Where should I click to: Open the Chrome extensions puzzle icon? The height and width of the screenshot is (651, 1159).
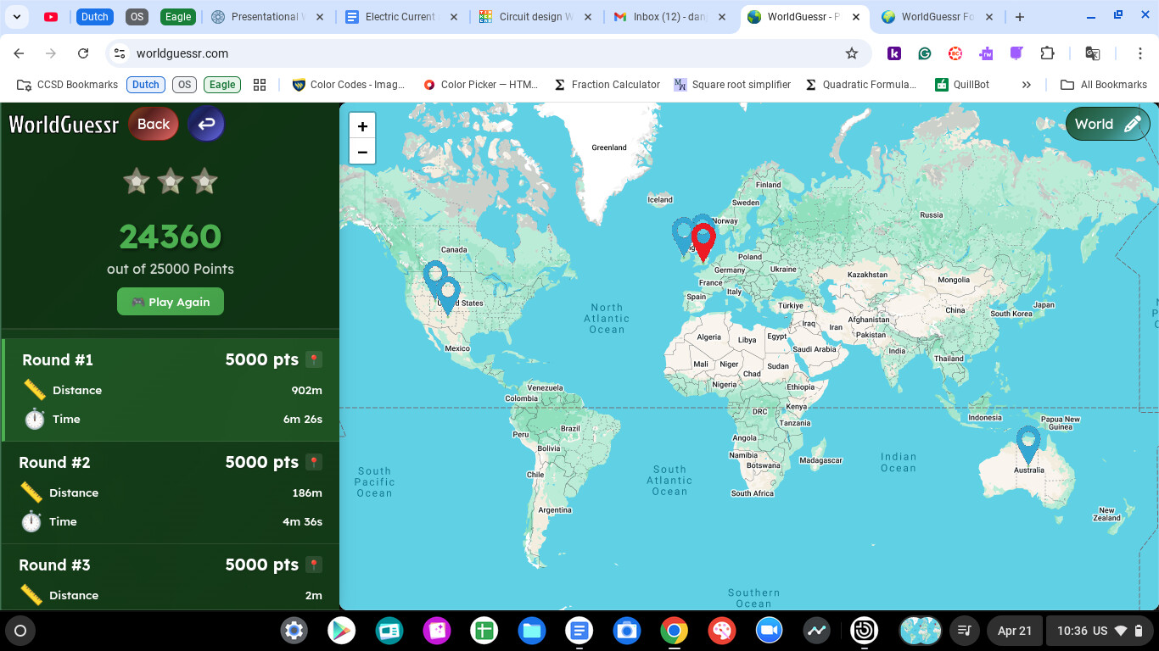[1047, 53]
